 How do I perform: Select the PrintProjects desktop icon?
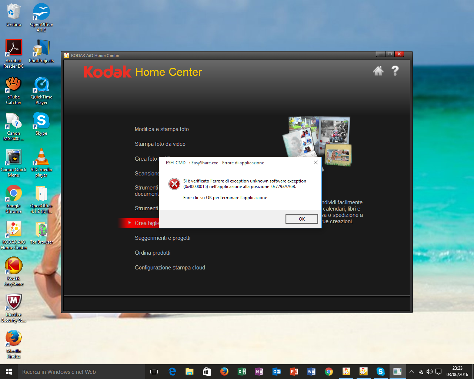[x=41, y=51]
